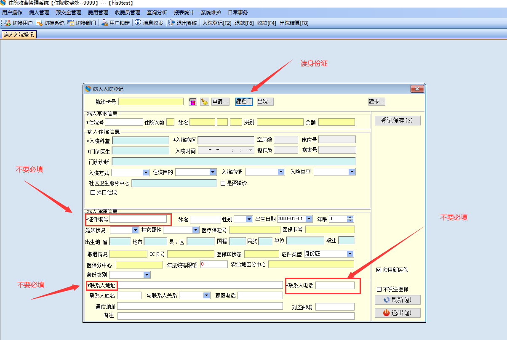Open the 用户操作 menu
This screenshot has height=340, width=507.
(12, 13)
